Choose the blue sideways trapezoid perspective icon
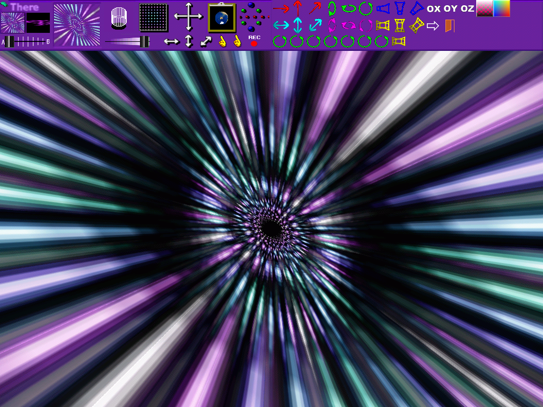 tap(383, 8)
